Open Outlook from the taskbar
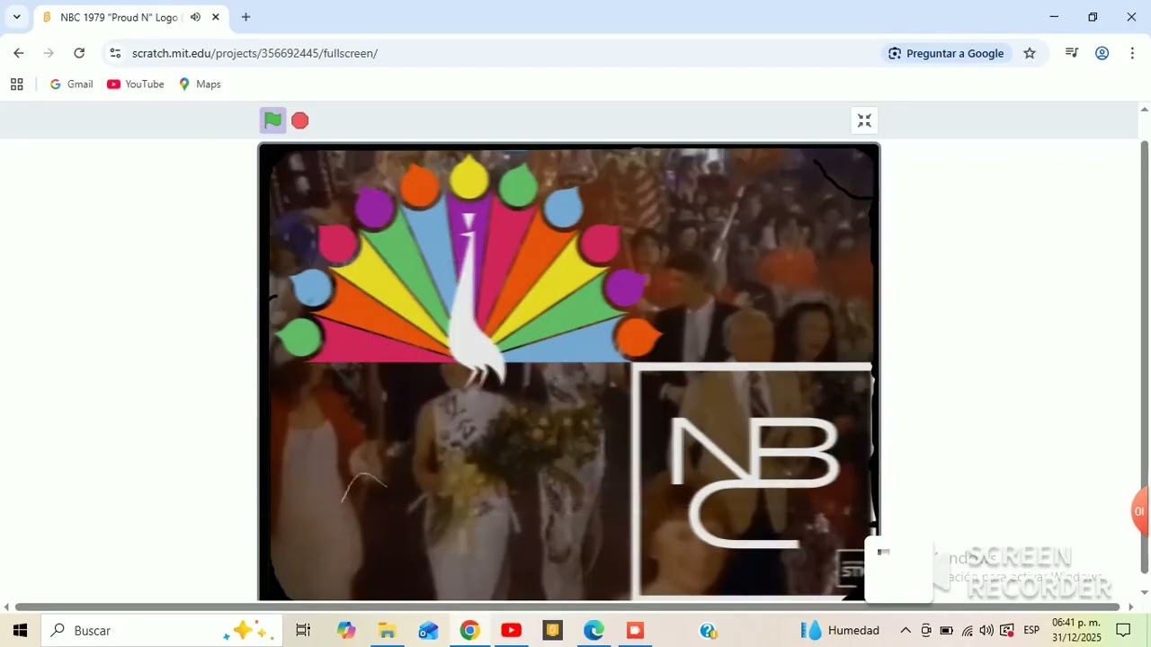The image size is (1151, 647). [x=428, y=631]
